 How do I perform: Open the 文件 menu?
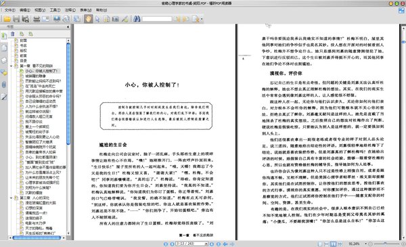(x=10, y=10)
